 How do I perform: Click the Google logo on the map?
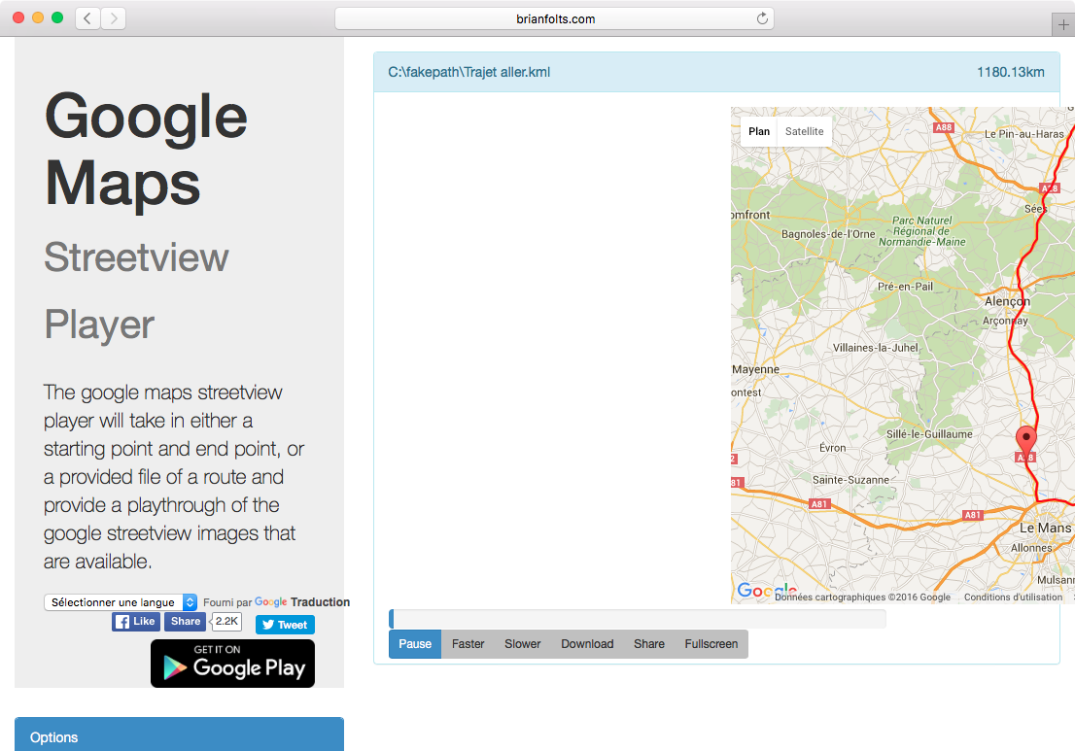click(754, 591)
